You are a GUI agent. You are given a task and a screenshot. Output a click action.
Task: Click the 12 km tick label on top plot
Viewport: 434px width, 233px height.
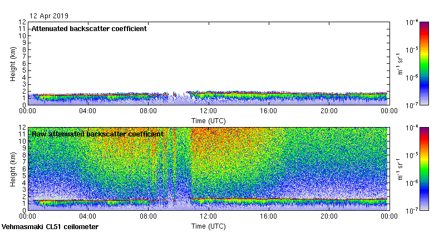(22, 22)
